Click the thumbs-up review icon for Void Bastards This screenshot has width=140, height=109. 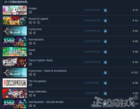pyautogui.click(x=105, y=41)
